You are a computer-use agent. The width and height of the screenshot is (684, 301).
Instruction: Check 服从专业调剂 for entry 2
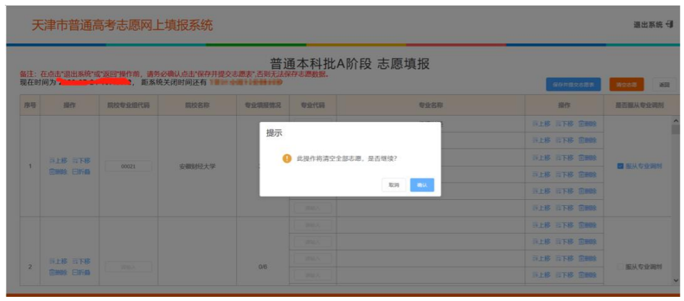pos(620,266)
